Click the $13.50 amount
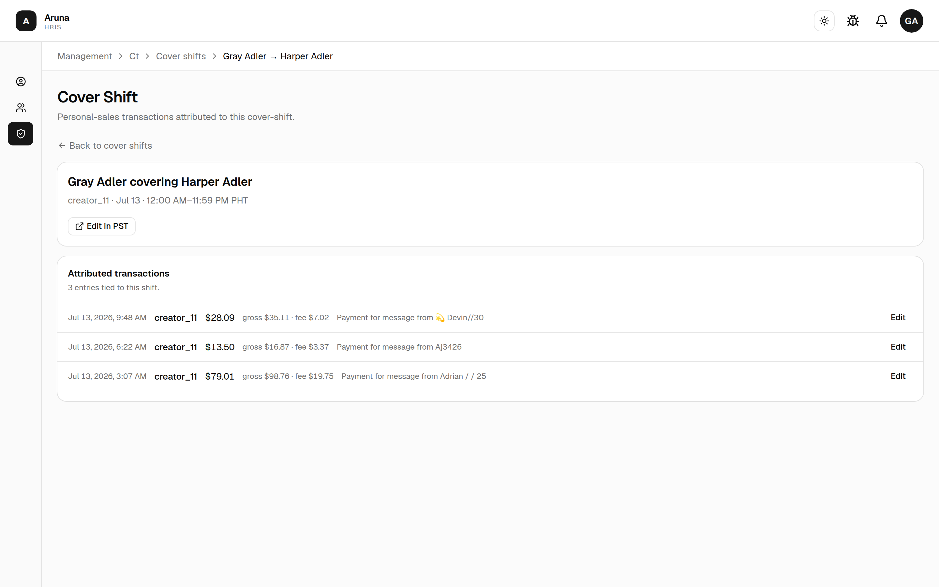This screenshot has width=939, height=587. coord(220,347)
